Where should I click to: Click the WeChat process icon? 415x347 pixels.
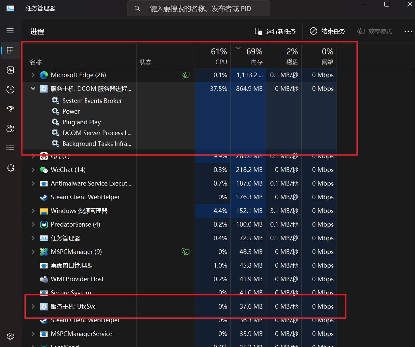[x=44, y=170]
